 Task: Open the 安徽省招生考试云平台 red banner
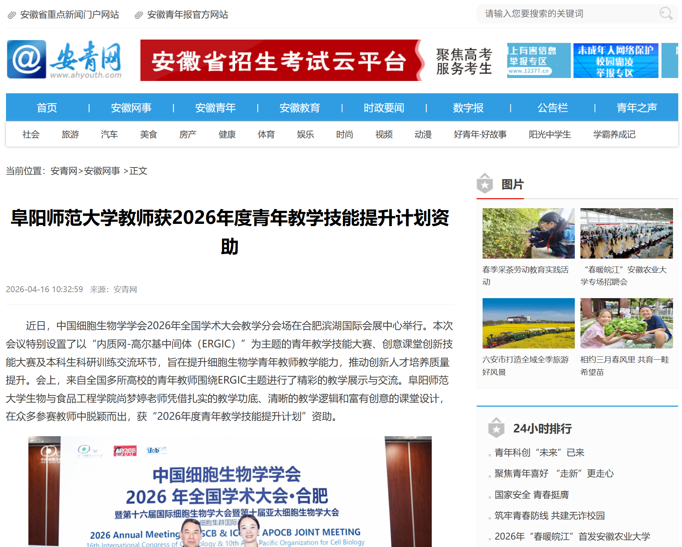coord(281,60)
